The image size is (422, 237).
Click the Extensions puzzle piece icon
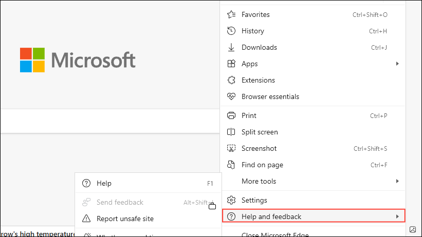tap(231, 81)
